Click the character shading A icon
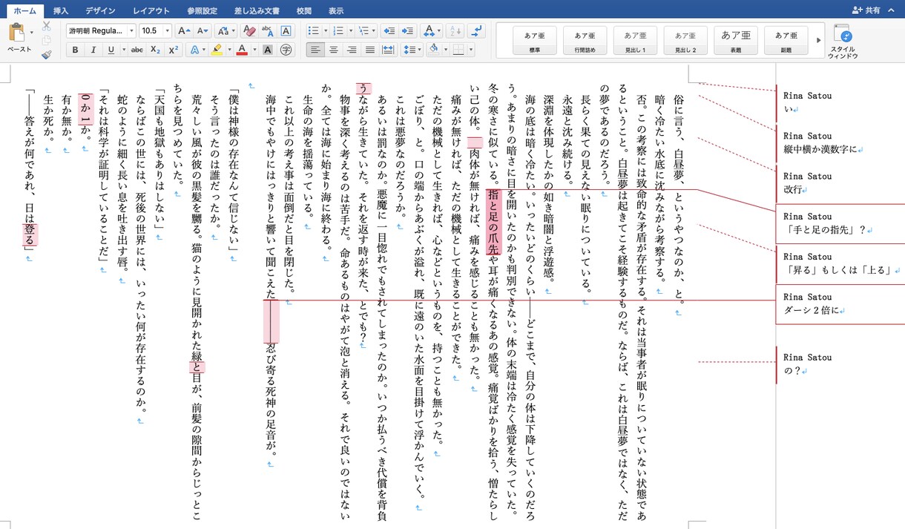The width and height of the screenshot is (905, 529). pyautogui.click(x=267, y=50)
